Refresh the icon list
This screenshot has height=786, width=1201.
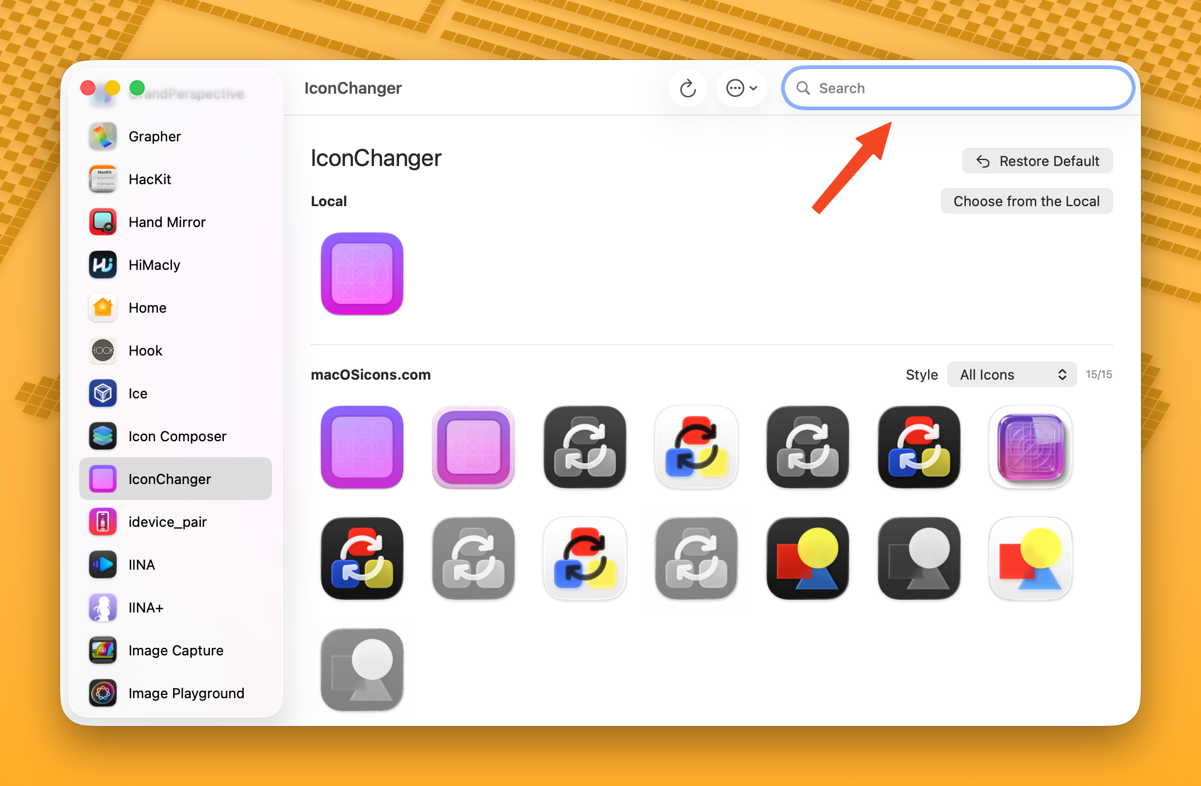click(688, 88)
